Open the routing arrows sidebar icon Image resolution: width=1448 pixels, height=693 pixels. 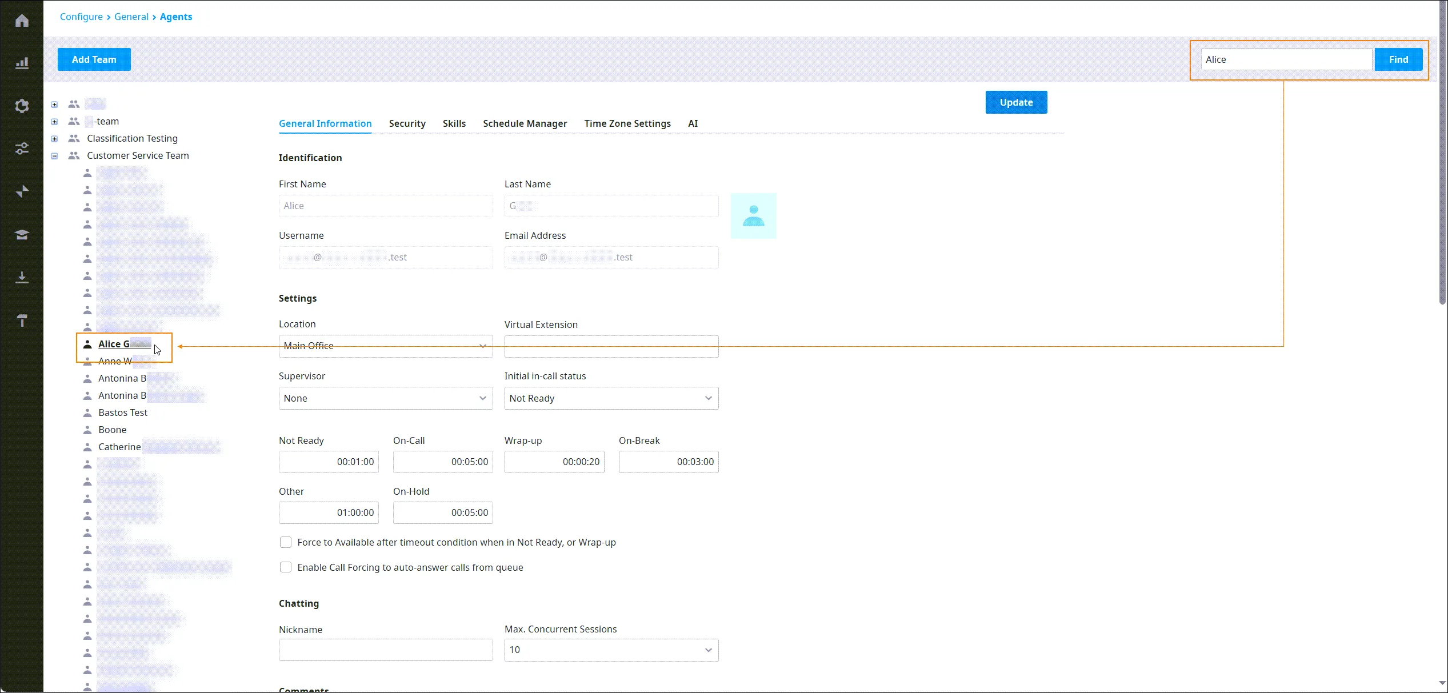click(x=22, y=191)
